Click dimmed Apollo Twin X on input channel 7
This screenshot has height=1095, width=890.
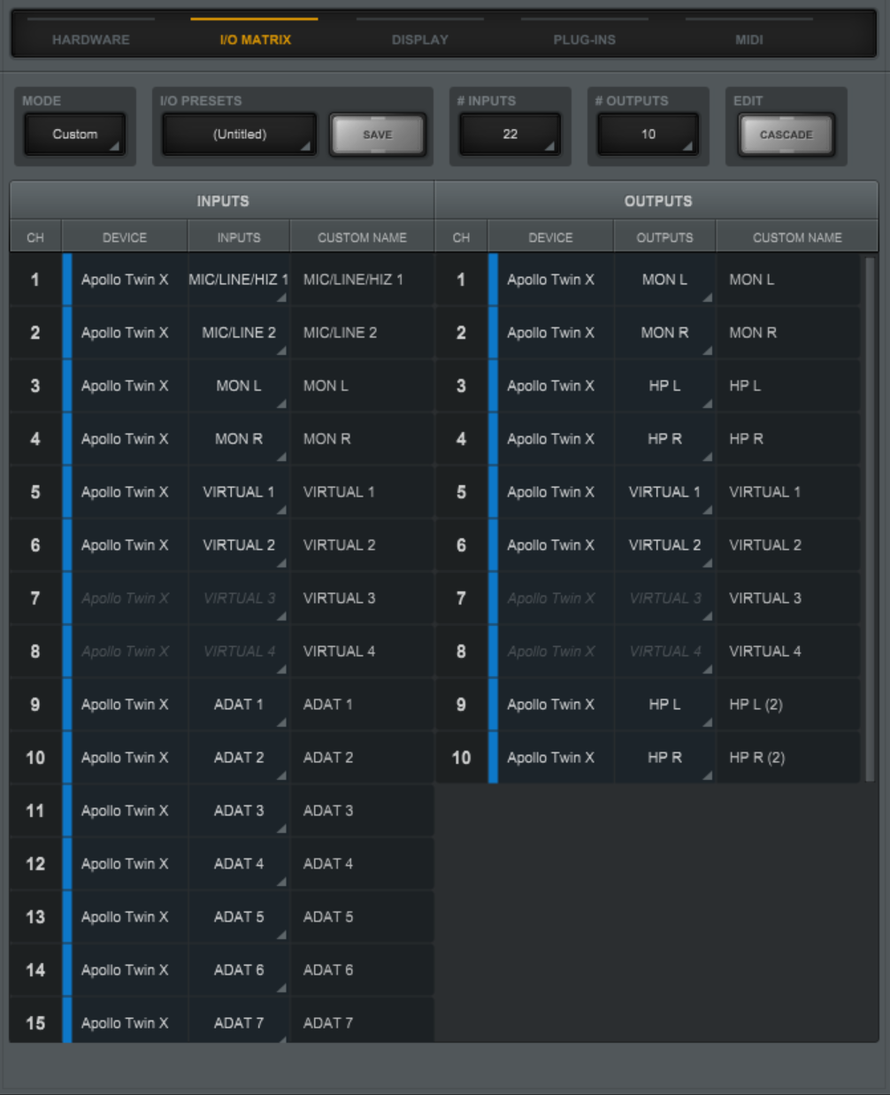[x=125, y=598]
